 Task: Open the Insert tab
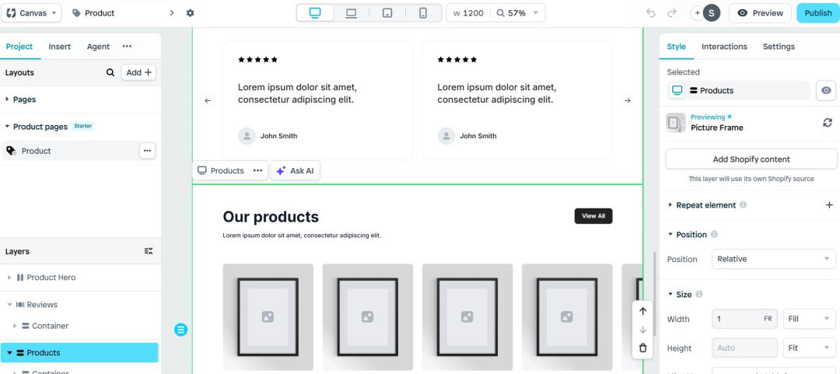pos(59,47)
